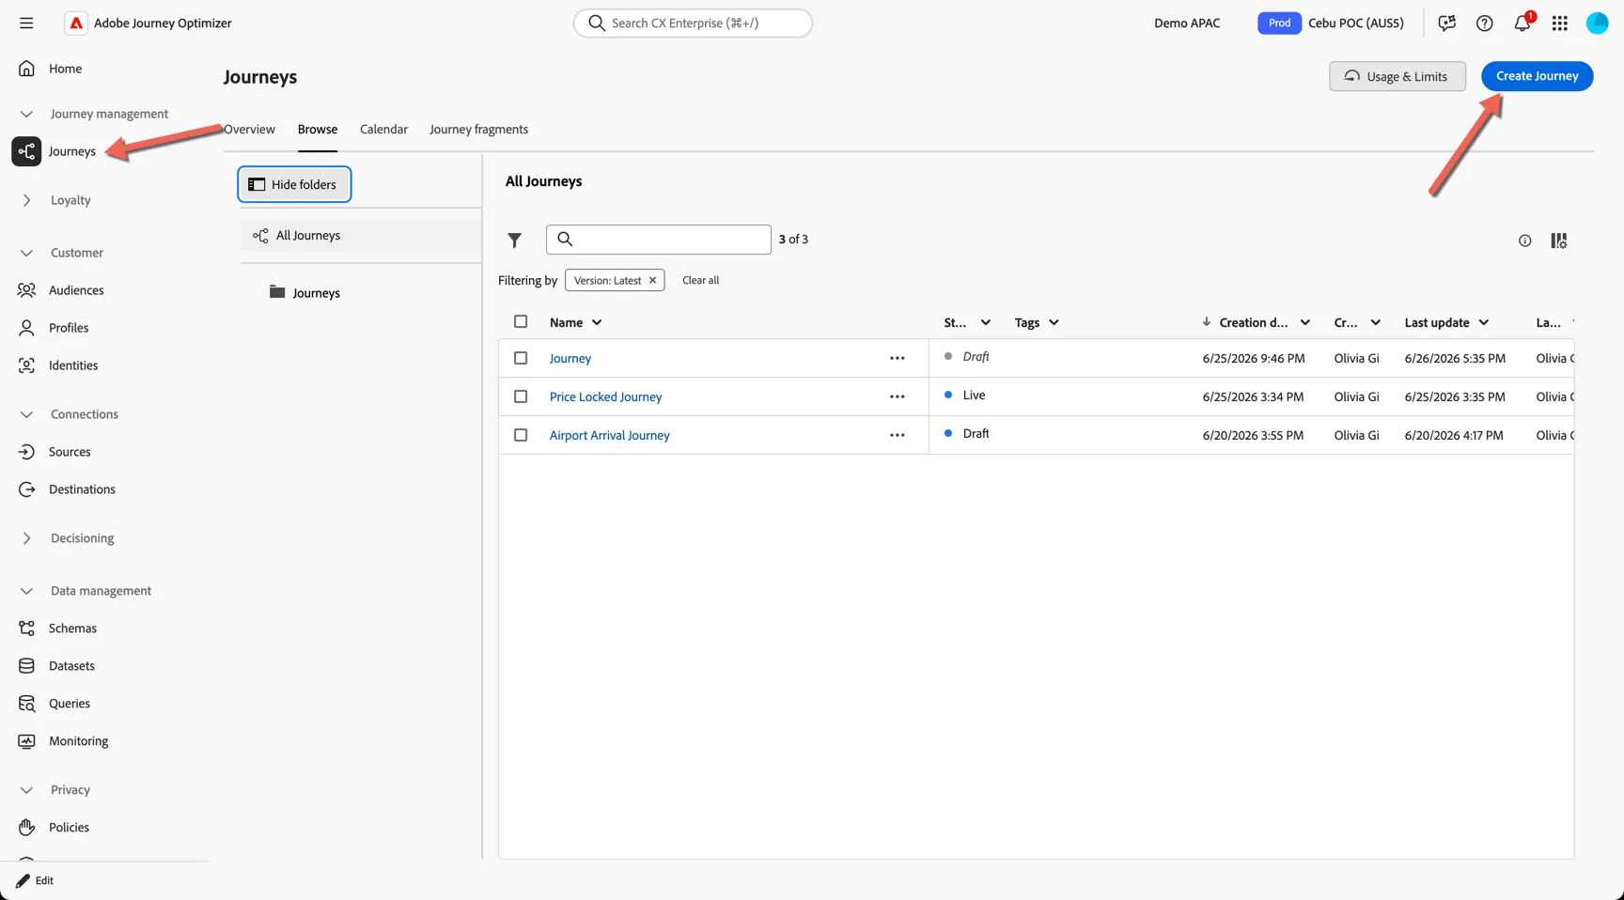Click the filter funnel icon
1624x900 pixels.
click(x=514, y=241)
